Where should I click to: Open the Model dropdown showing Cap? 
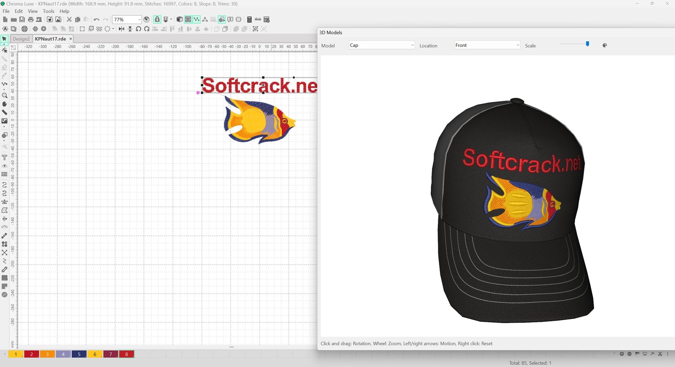click(x=382, y=45)
